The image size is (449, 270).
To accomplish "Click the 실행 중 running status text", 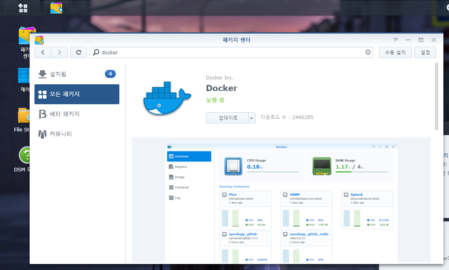I will [215, 100].
